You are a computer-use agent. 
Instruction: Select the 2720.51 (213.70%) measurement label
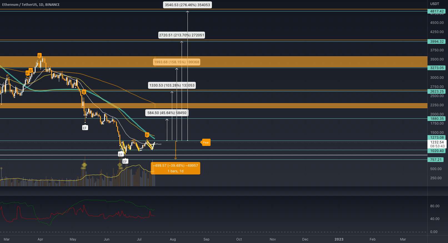(182, 35)
